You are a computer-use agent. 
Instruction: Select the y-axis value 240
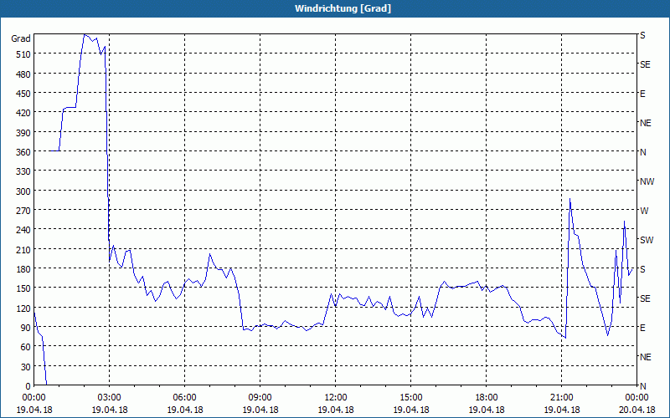[23, 230]
